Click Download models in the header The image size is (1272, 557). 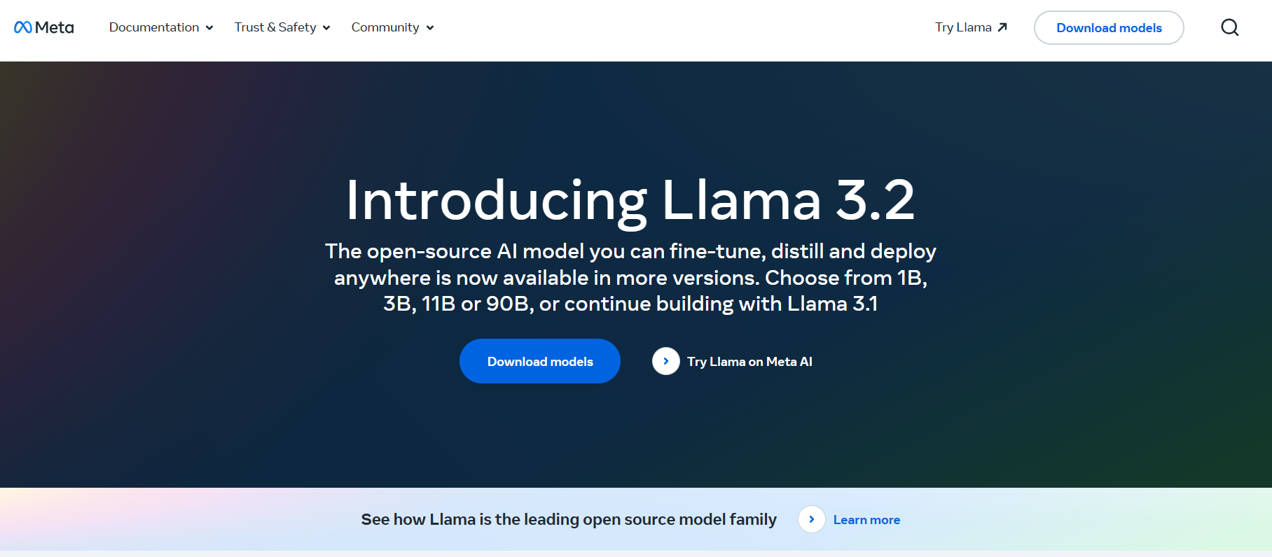(1108, 27)
